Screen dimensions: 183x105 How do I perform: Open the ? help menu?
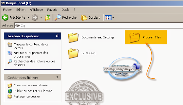coord(74,9)
